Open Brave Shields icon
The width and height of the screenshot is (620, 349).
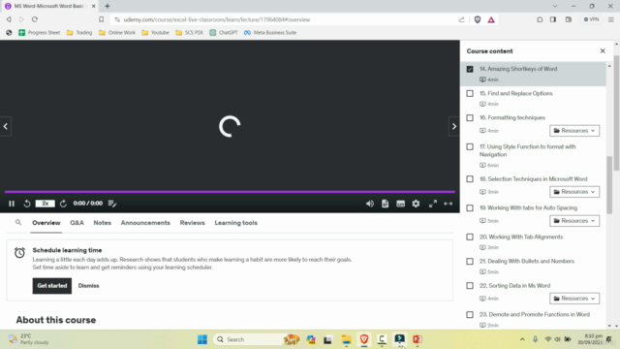point(478,19)
